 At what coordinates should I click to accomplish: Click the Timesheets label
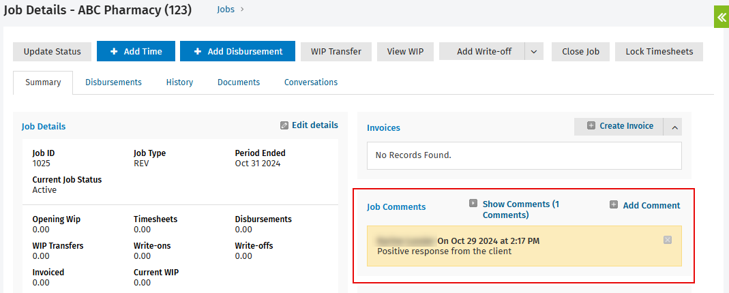(155, 219)
